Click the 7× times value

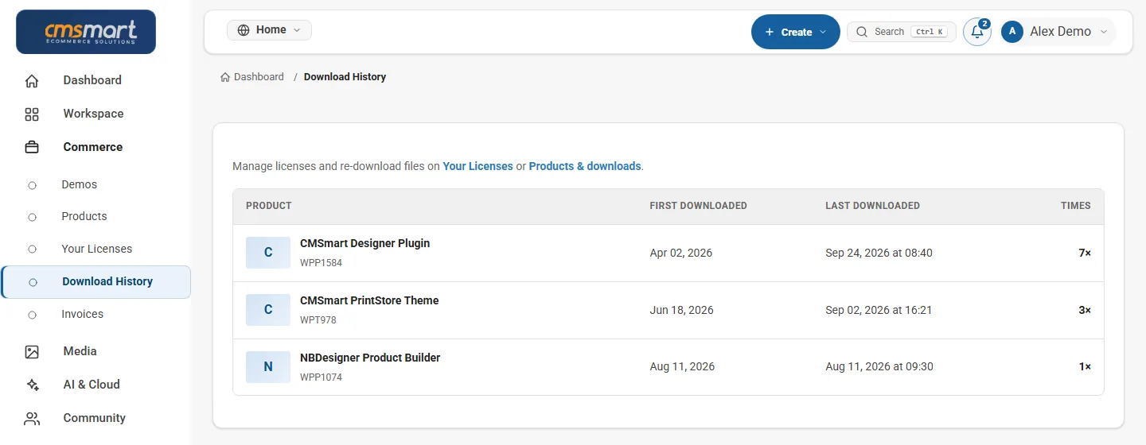click(1085, 253)
